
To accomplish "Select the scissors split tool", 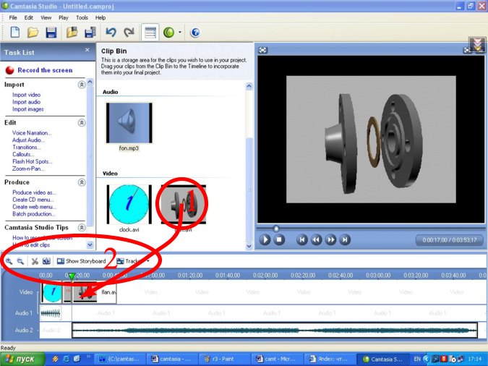I will click(34, 261).
